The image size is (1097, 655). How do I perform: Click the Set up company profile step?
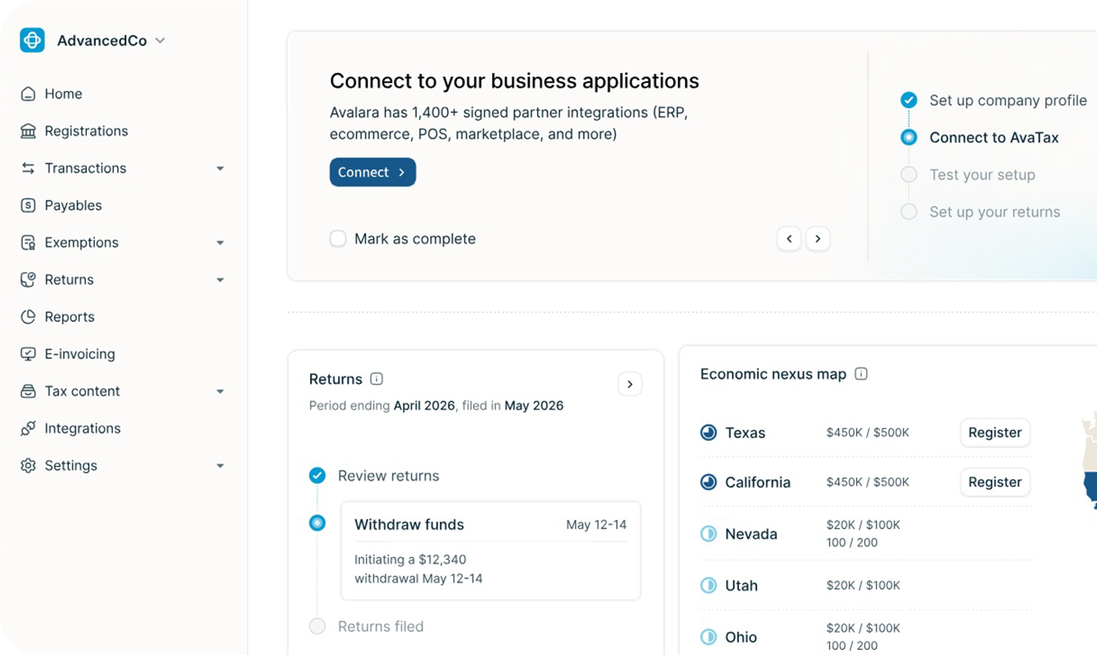(1008, 100)
